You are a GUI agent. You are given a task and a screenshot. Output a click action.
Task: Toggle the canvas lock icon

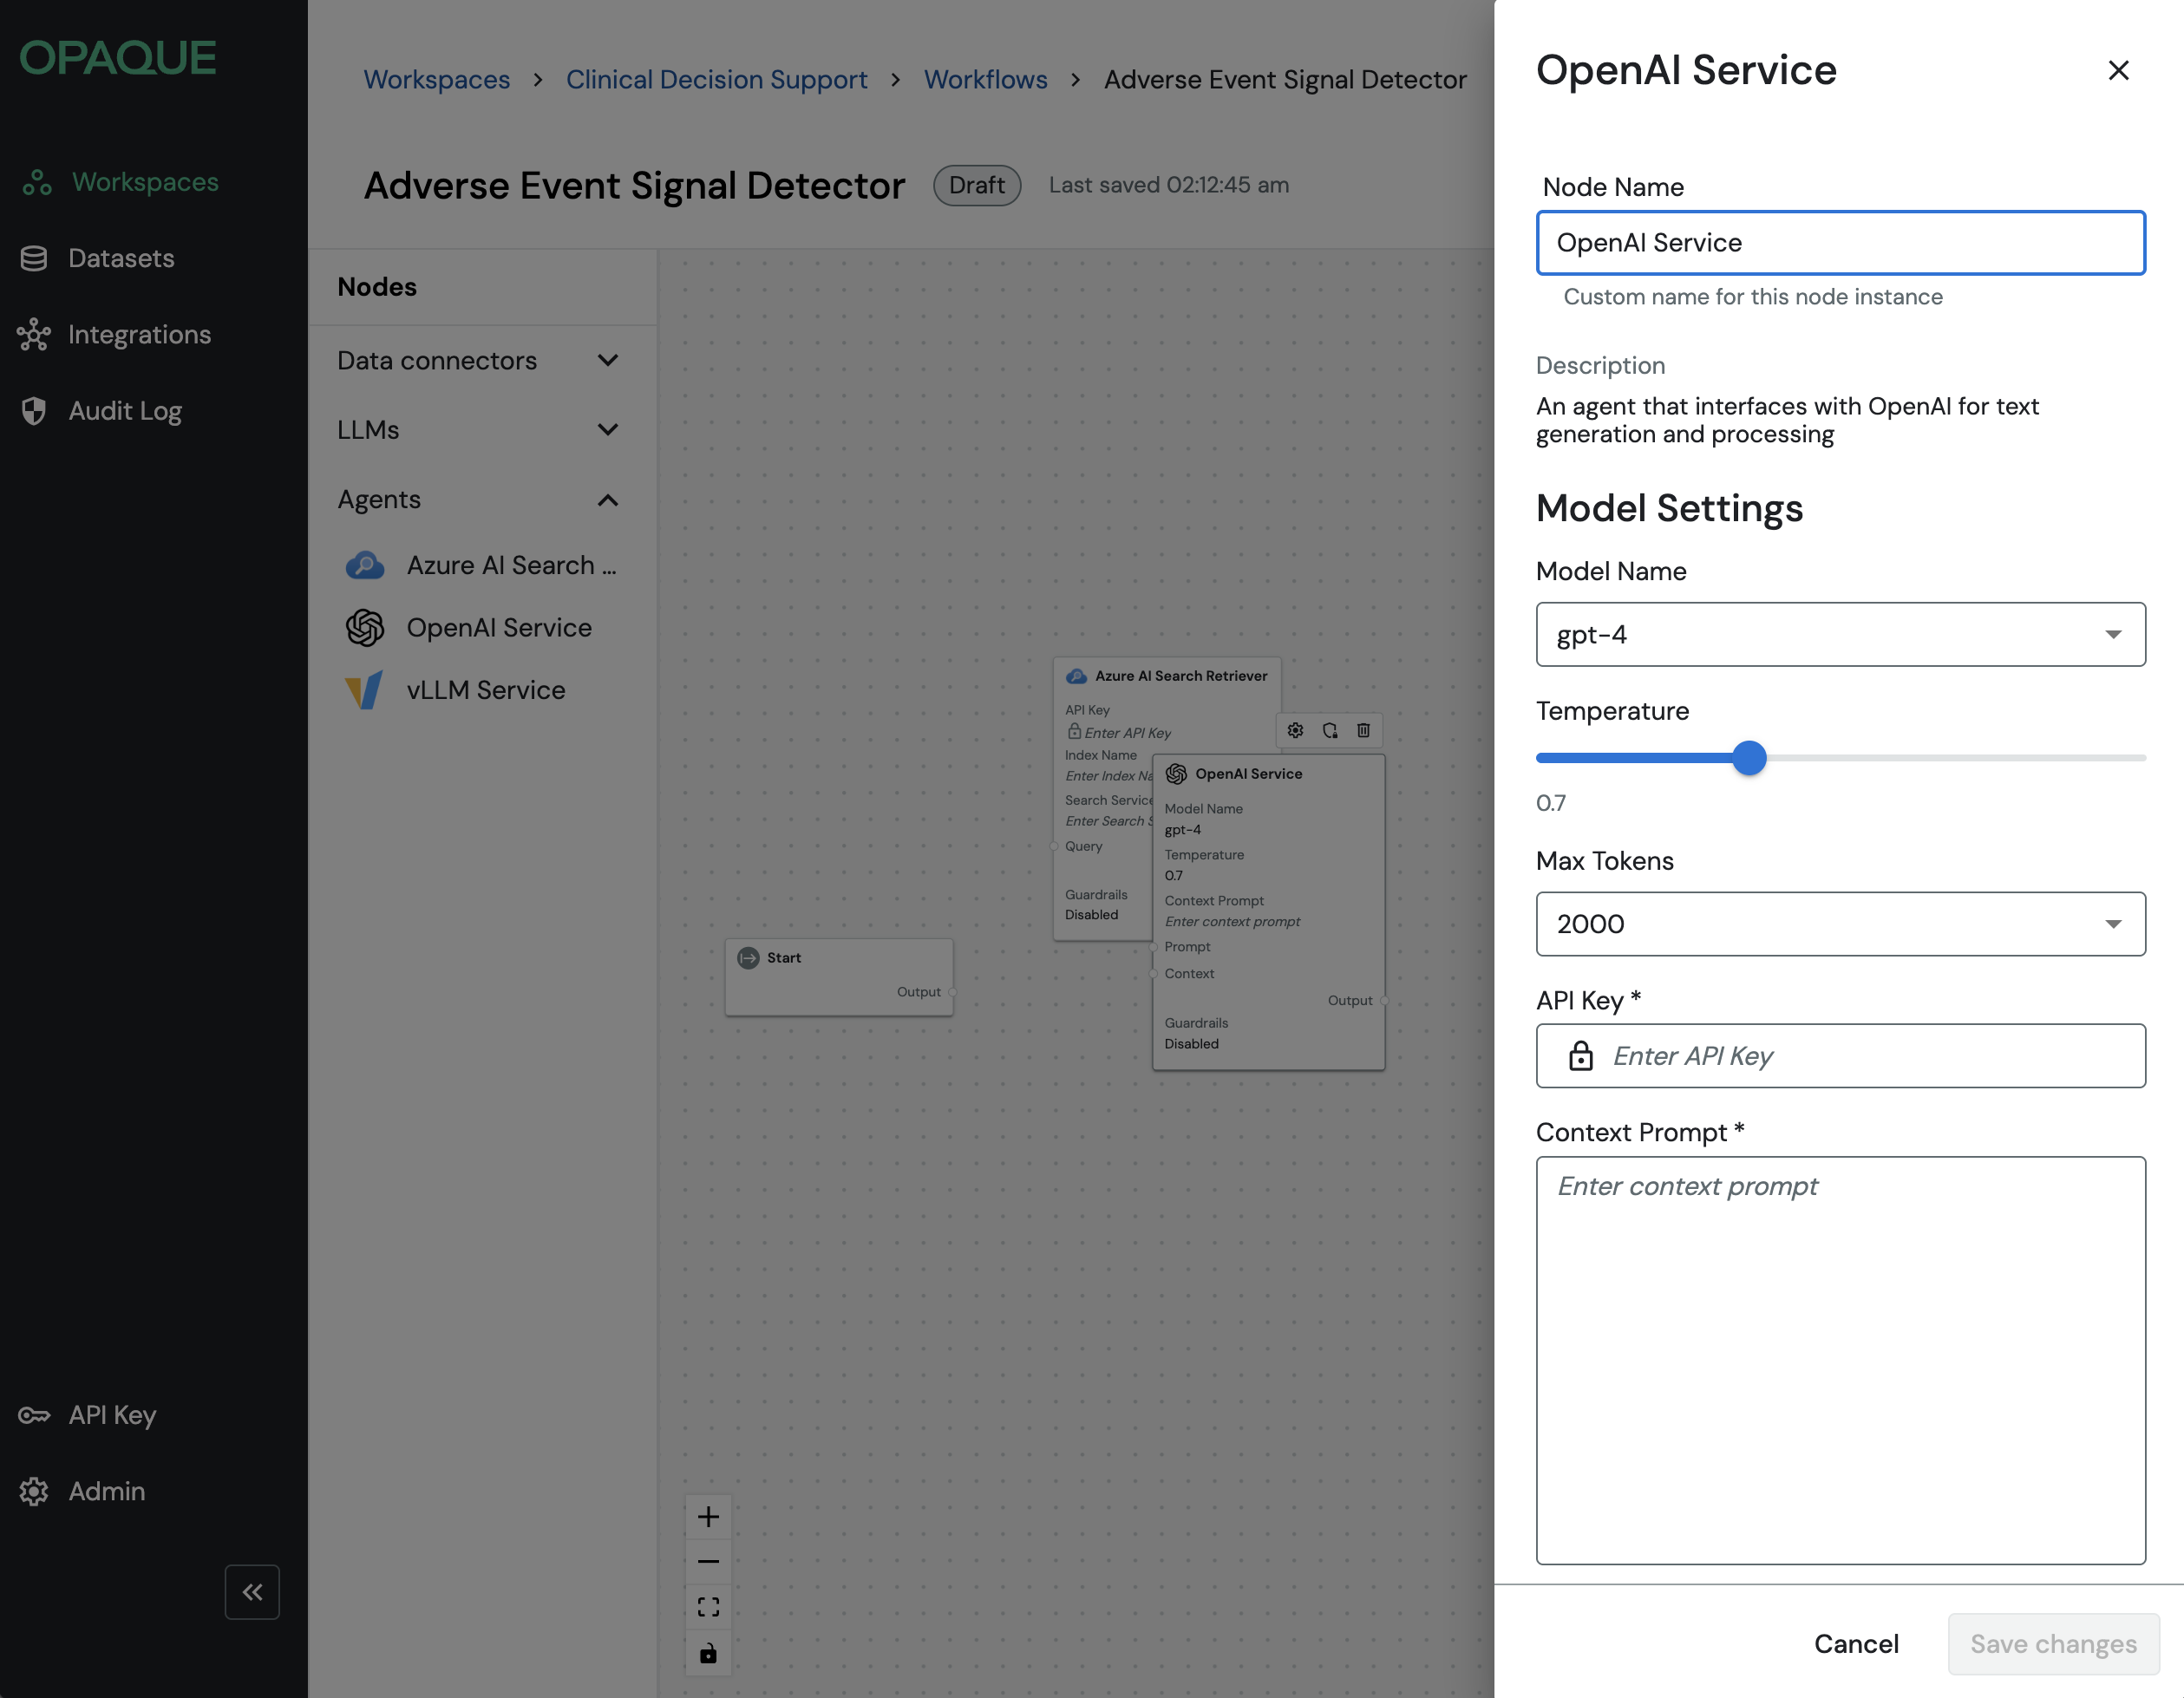pos(708,1653)
